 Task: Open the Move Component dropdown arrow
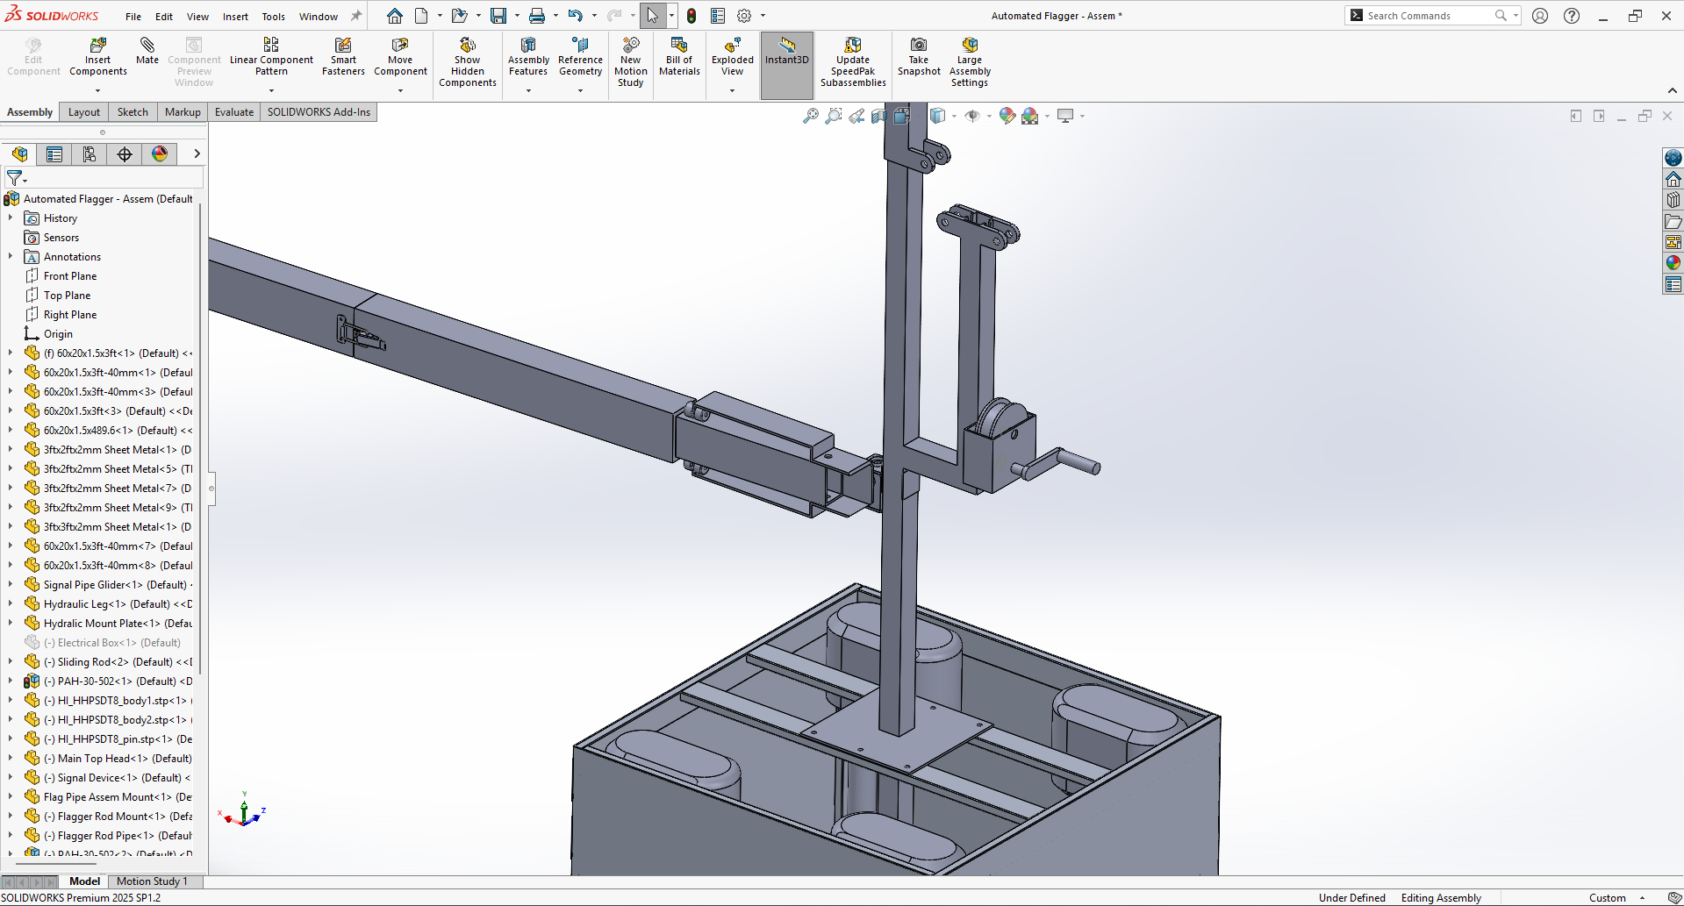coord(400,90)
